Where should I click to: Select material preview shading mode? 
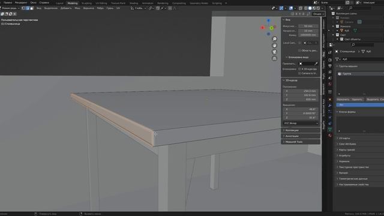coord(314,8)
